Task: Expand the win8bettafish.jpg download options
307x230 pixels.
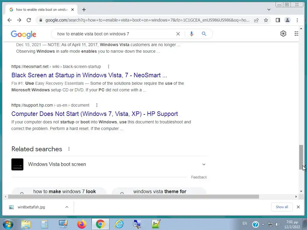Action: (67, 207)
